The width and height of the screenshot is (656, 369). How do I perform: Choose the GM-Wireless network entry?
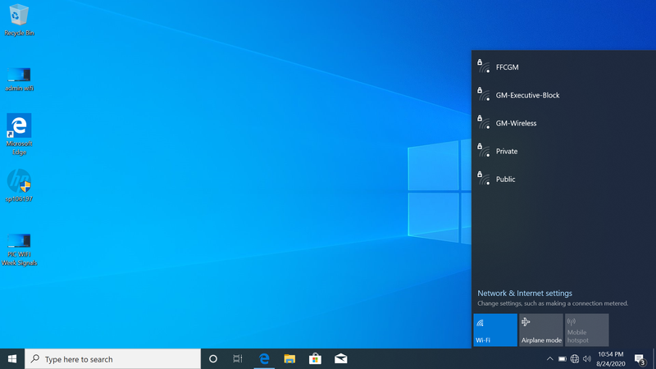[516, 123]
